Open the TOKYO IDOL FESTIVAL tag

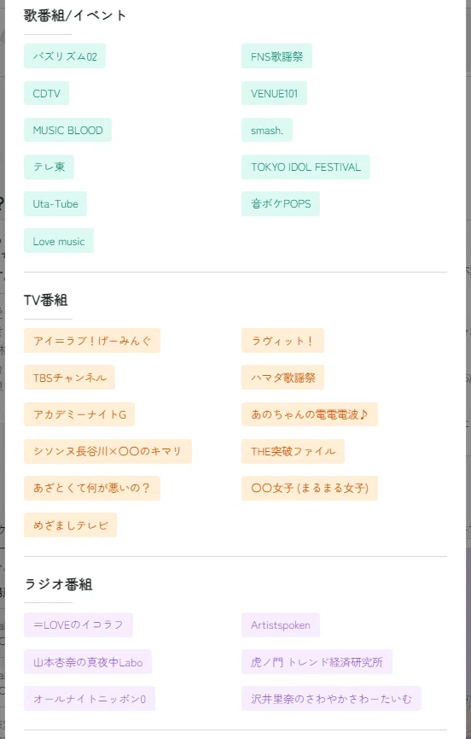(x=305, y=167)
